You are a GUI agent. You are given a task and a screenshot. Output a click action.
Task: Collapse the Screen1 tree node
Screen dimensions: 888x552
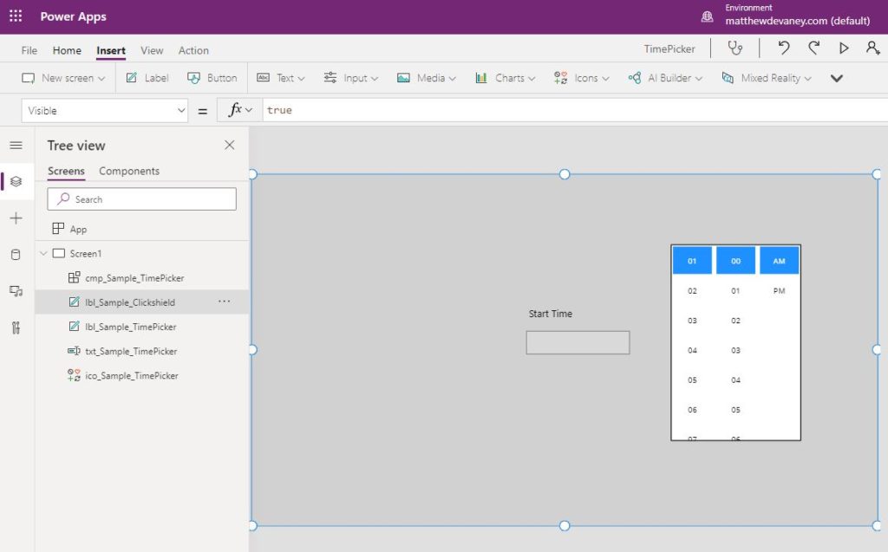point(43,254)
